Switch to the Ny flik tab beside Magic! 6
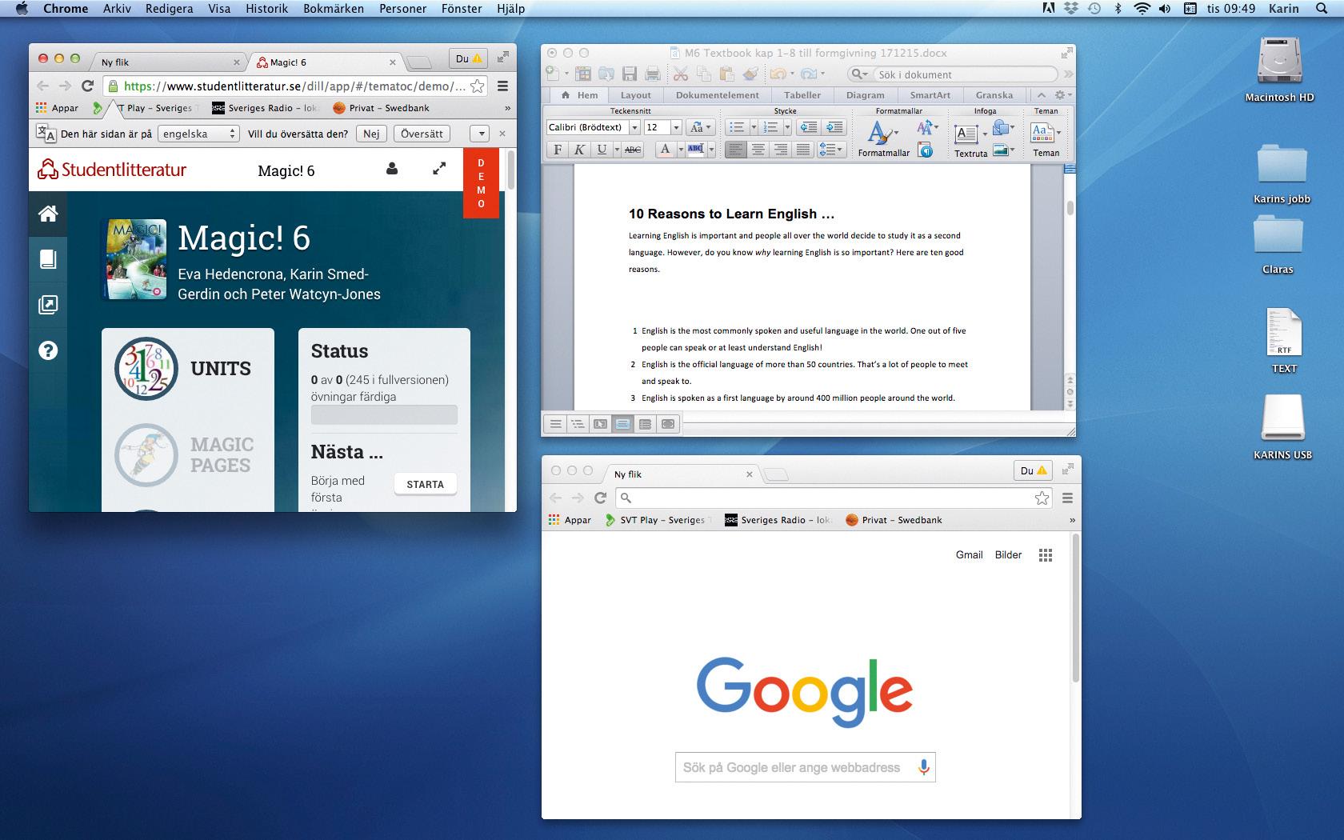 click(x=170, y=62)
